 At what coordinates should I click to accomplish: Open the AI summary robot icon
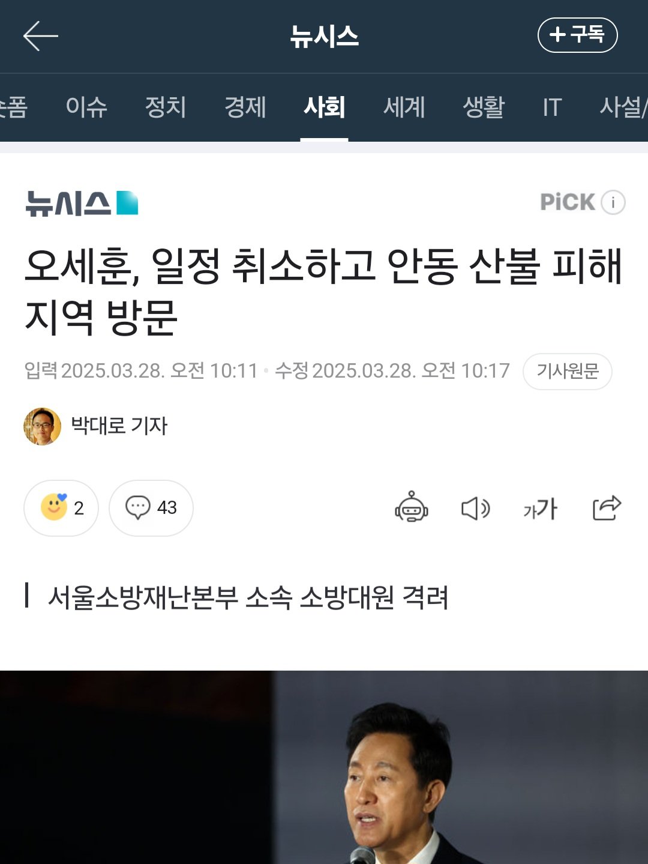[411, 507]
